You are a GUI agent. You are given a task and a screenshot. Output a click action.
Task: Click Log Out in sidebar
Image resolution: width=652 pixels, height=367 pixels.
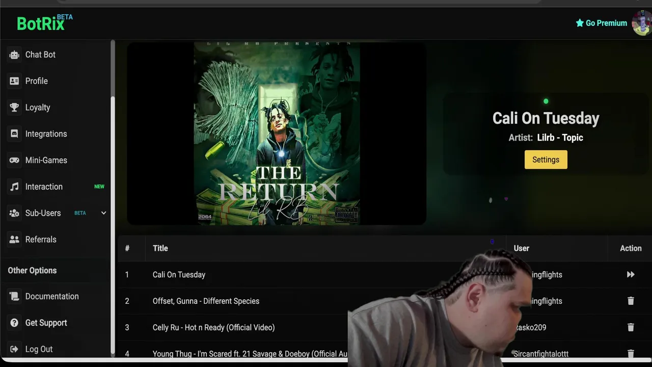39,349
